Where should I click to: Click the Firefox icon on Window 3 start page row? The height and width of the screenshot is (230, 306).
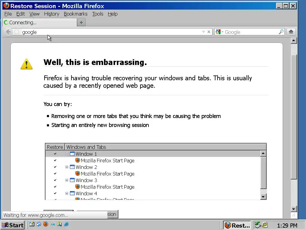pos(77,186)
